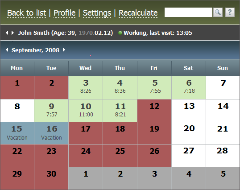
Task: Select Tuesday the 23rd cell
Action: [51, 156]
